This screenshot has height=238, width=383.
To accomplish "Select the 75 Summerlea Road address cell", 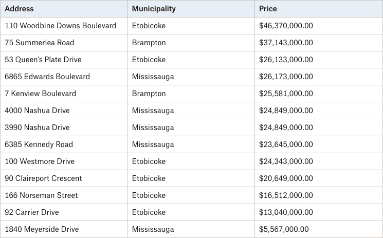I will 64,43.
